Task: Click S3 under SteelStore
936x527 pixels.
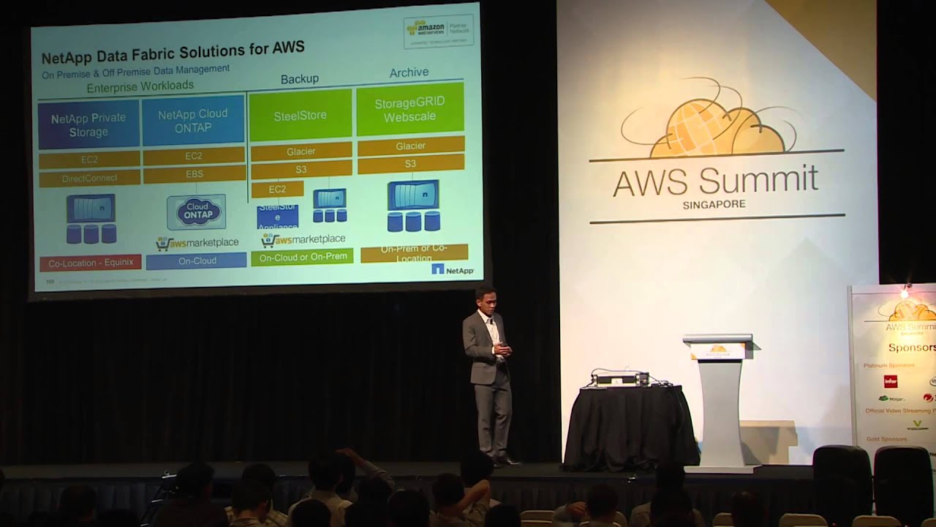Action: tap(301, 170)
